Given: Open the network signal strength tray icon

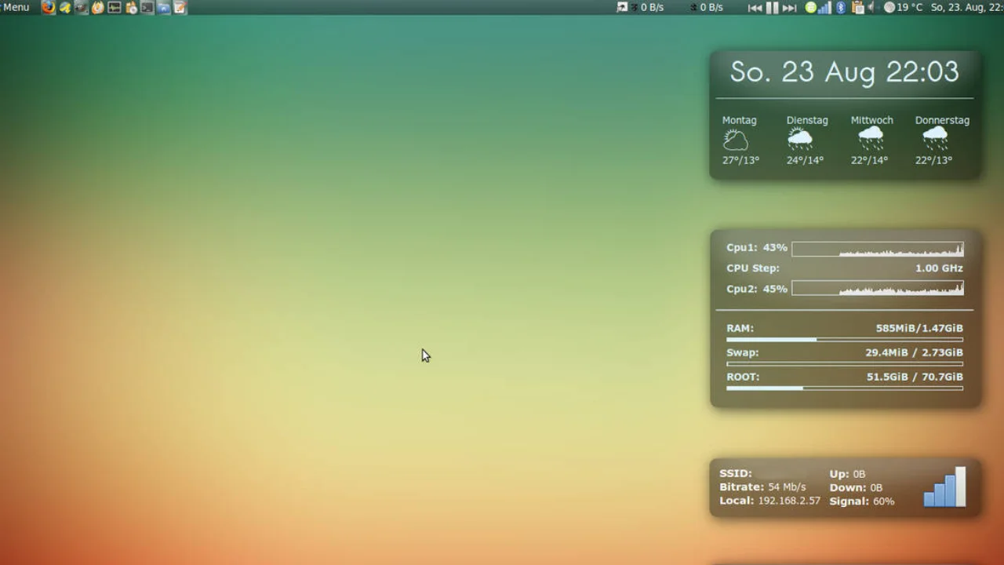Looking at the screenshot, I should pos(824,8).
